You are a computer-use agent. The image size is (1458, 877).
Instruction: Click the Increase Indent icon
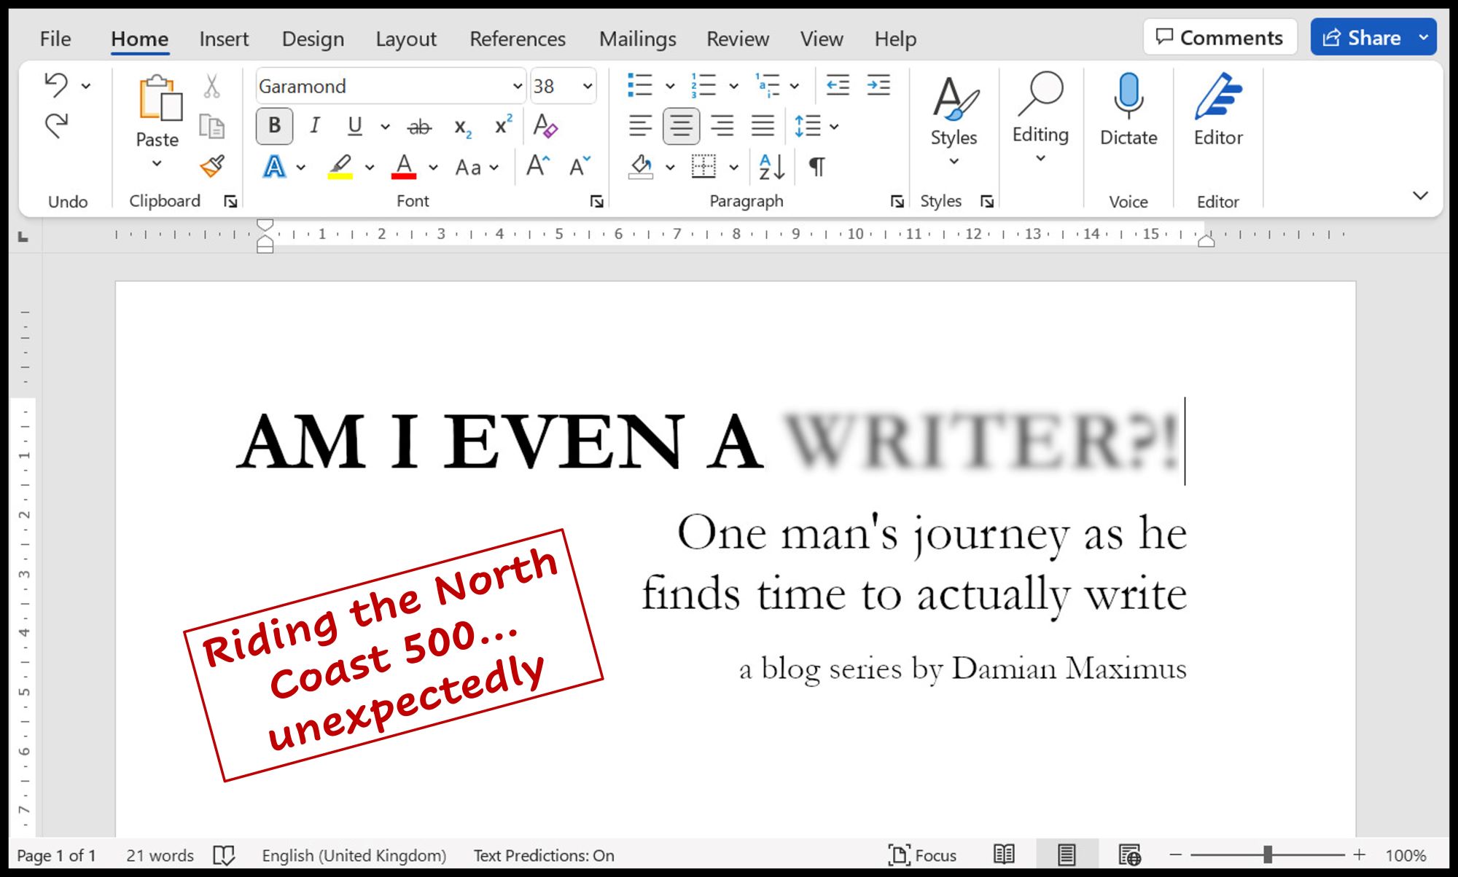878,85
